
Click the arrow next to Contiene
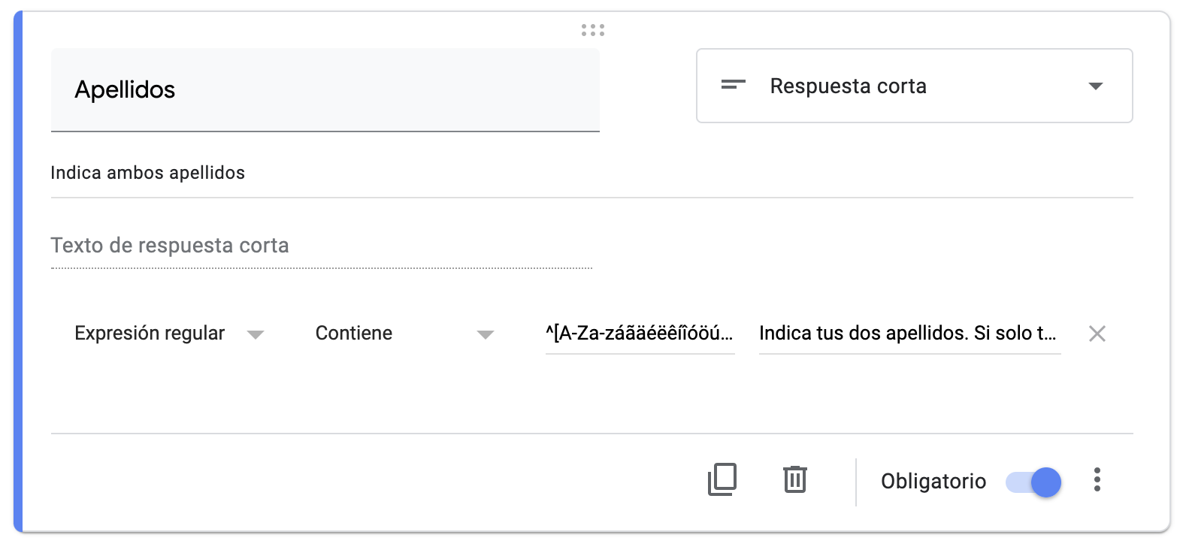click(x=486, y=335)
